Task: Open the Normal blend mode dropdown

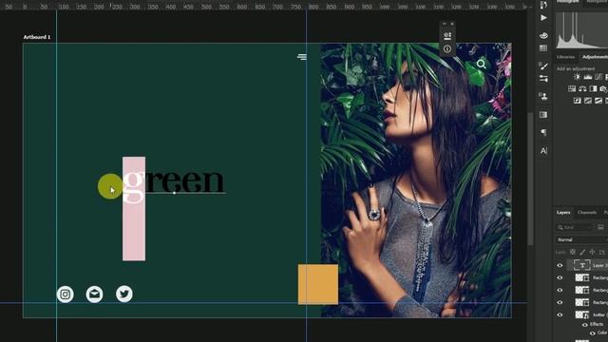Action: [581, 240]
